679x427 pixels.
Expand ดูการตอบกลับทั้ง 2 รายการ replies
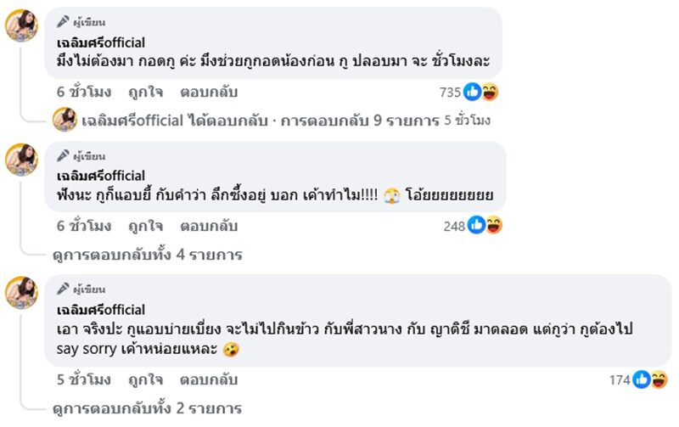(145, 407)
